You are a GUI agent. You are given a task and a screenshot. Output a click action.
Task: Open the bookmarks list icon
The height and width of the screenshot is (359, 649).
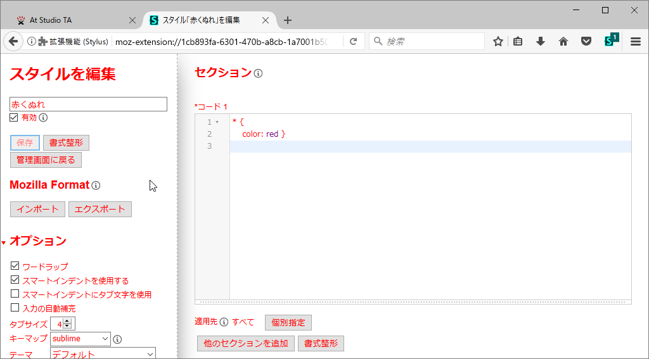tap(518, 41)
